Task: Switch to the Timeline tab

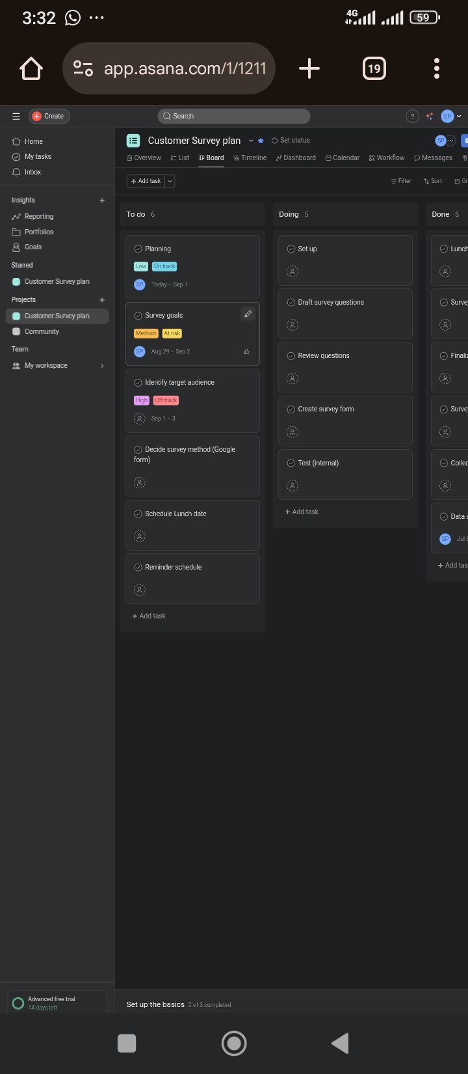Action: point(250,158)
